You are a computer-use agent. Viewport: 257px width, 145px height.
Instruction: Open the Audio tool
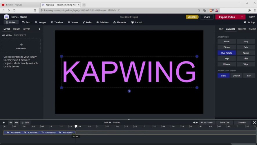pyautogui.click(x=87, y=22)
